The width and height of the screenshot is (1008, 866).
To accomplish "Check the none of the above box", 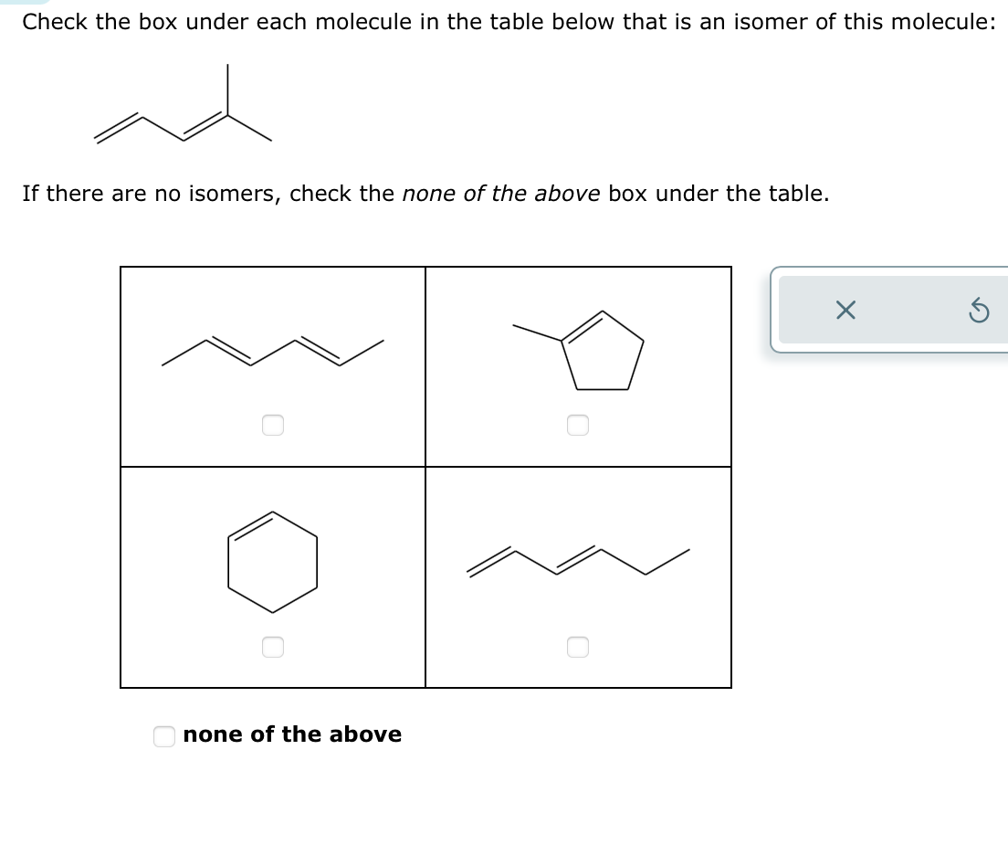I will click(164, 736).
